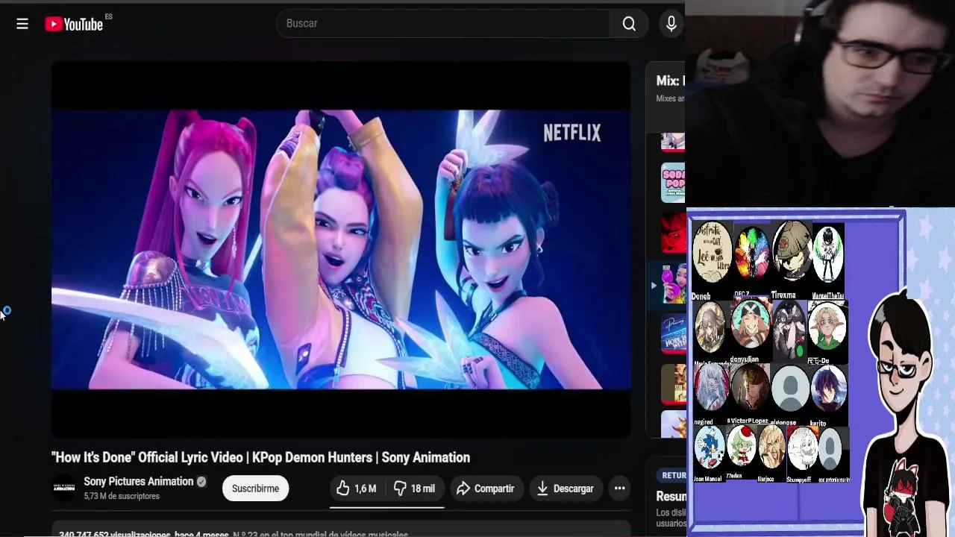This screenshot has height=537, width=955.
Task: Download the video with Descargar
Action: click(x=566, y=489)
